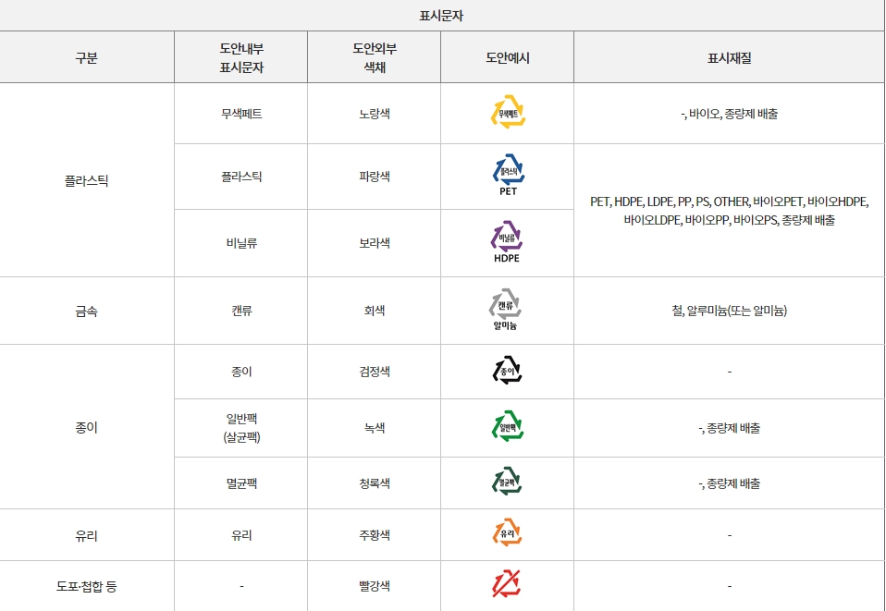Image resolution: width=886 pixels, height=611 pixels.
Task: Click the 도안예시 column header
Action: 508,57
